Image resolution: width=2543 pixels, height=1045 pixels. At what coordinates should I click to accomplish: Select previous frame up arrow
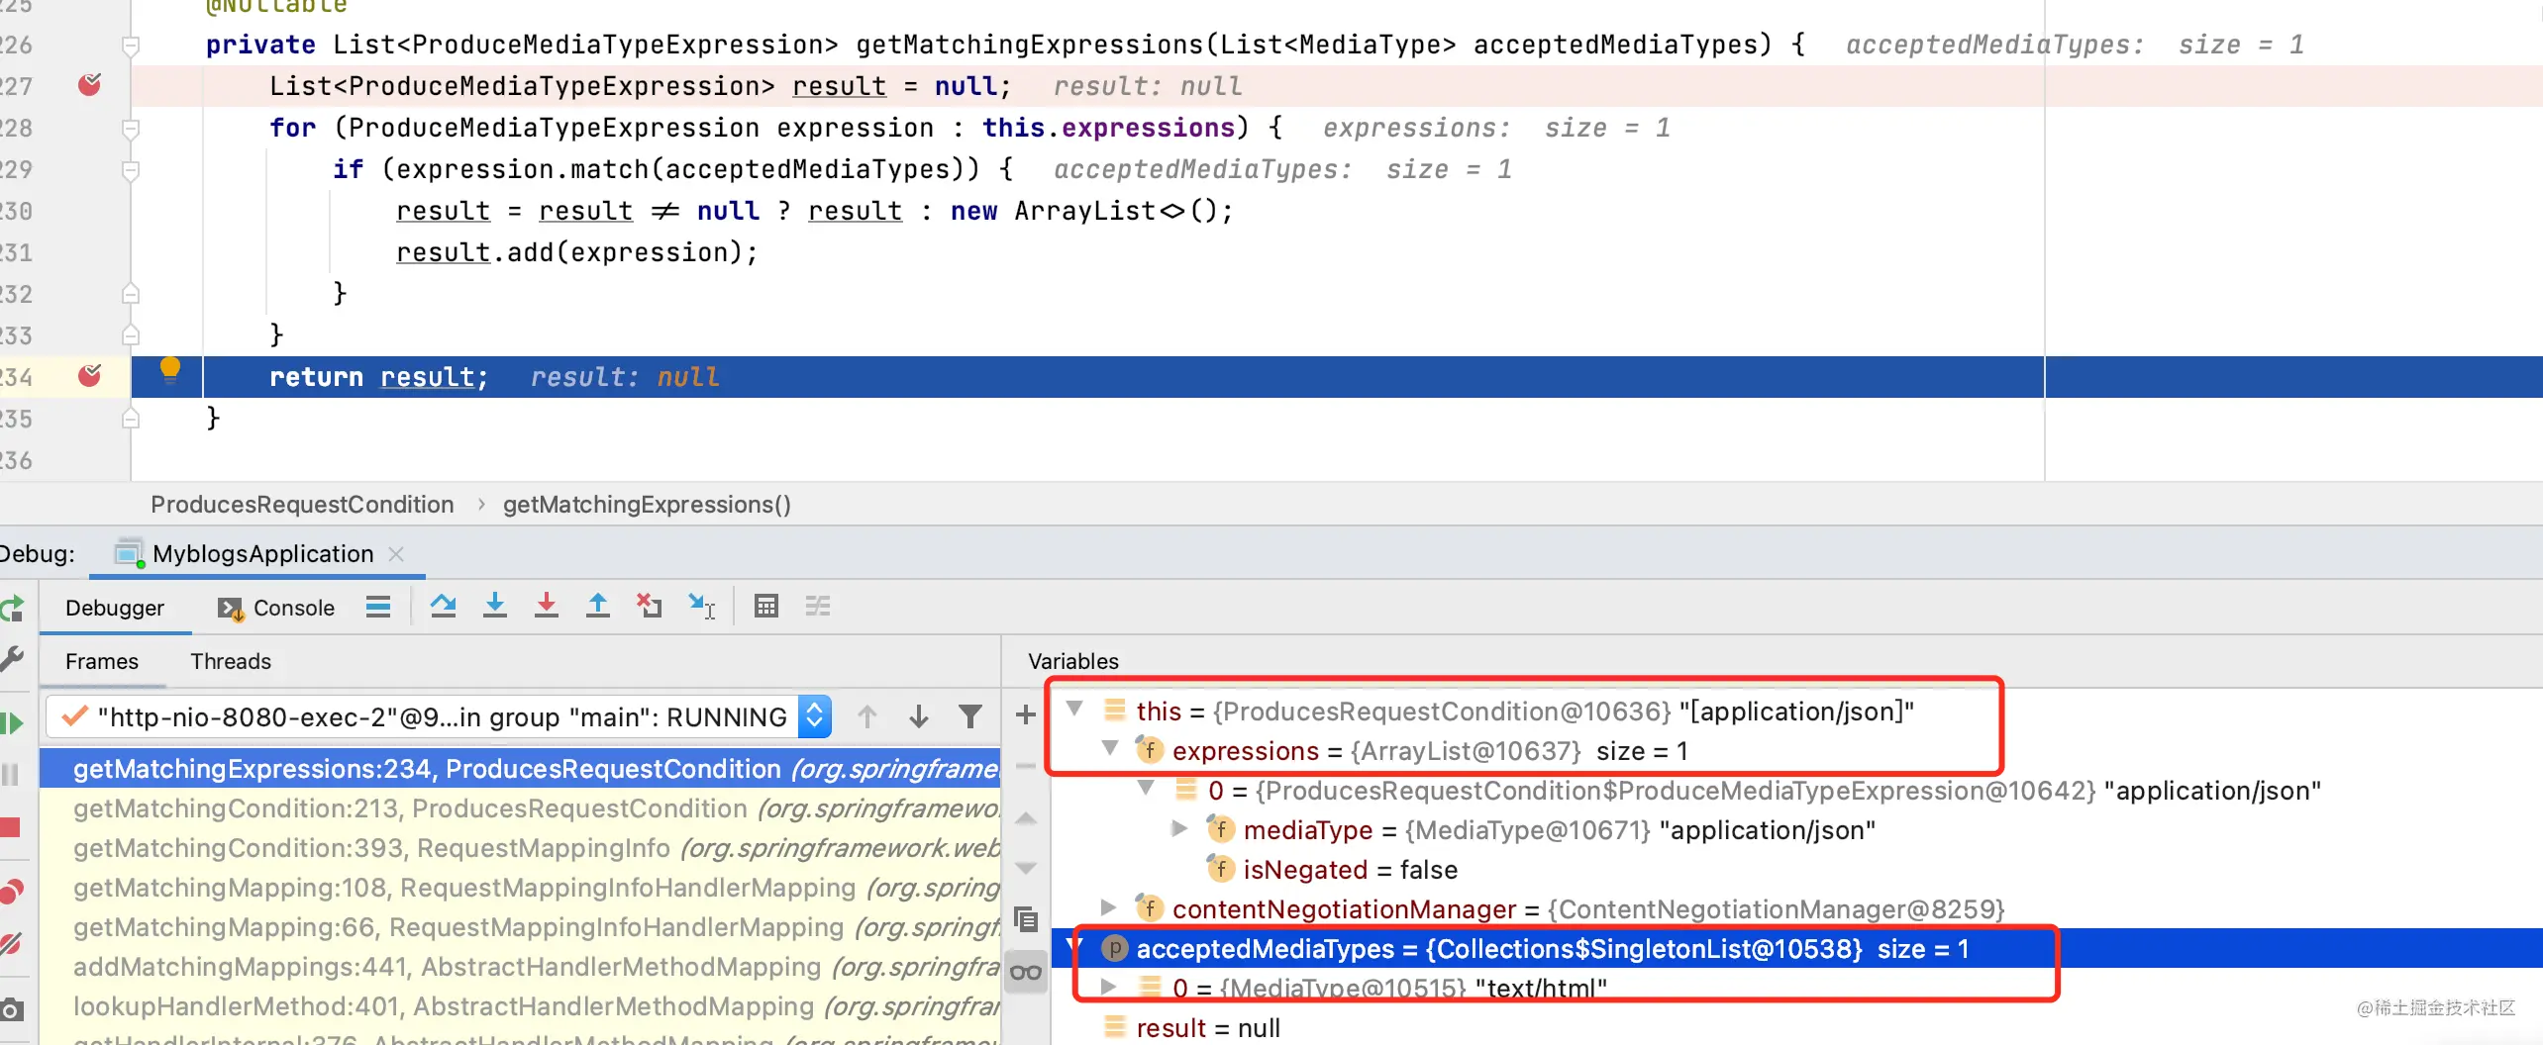867,717
